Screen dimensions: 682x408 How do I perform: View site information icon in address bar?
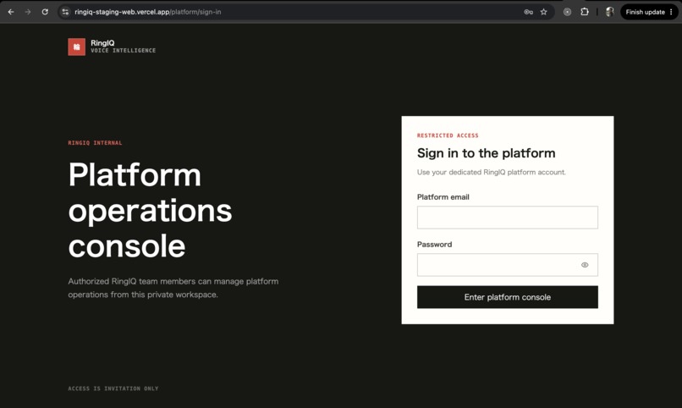click(65, 12)
